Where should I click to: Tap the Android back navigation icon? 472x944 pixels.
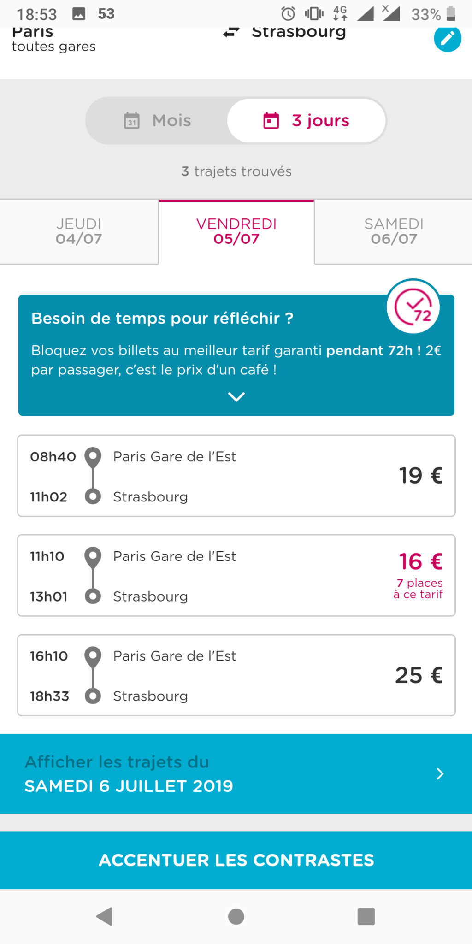click(105, 916)
